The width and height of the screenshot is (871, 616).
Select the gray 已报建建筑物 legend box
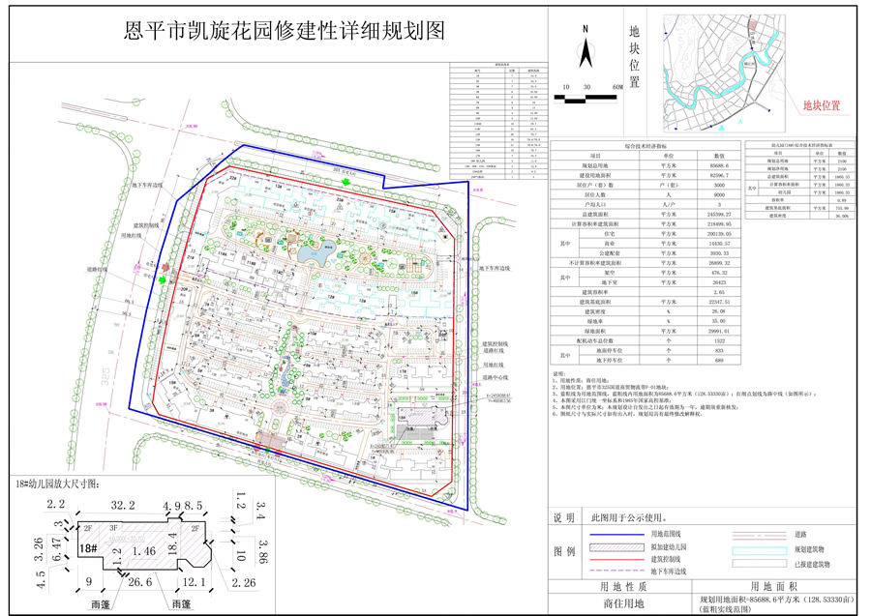762,562
